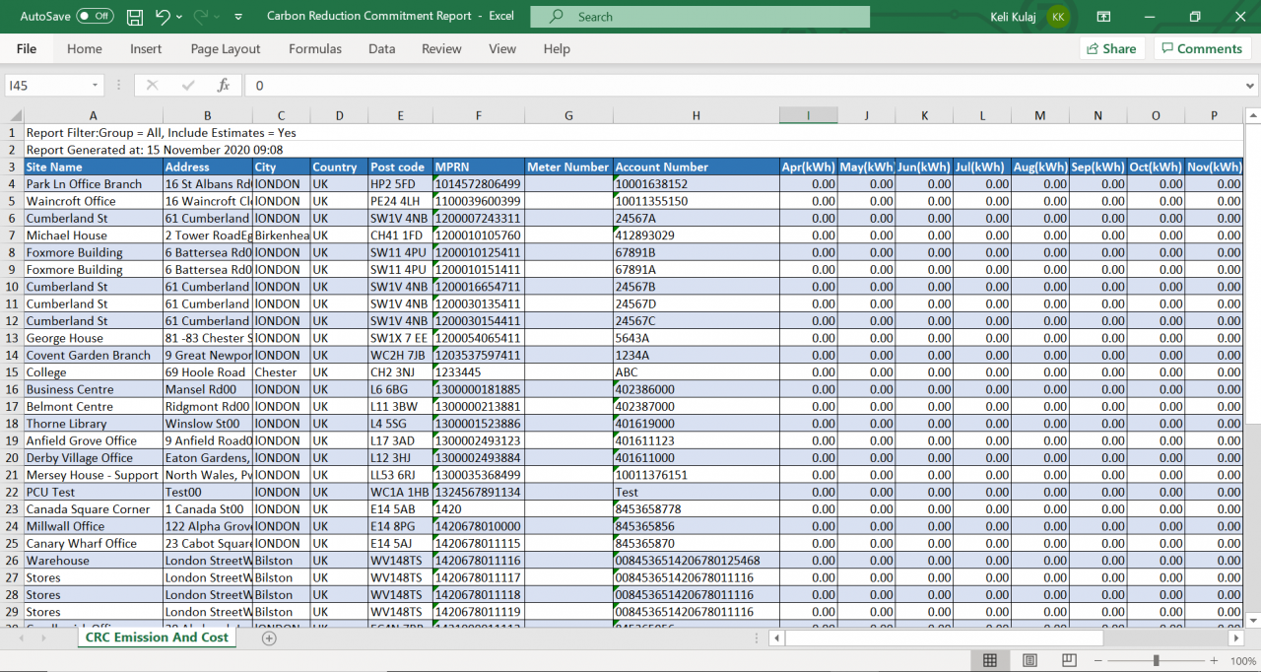The width and height of the screenshot is (1261, 672).
Task: Click the Cancel (X) icon in formula bar
Action: pos(153,85)
